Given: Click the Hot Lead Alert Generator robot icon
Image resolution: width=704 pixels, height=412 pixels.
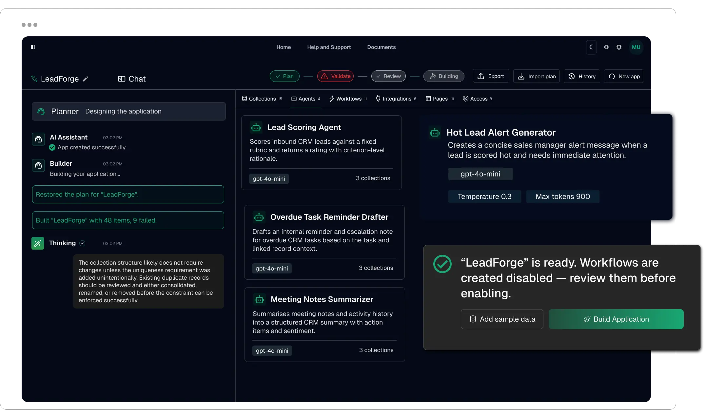Looking at the screenshot, I should coord(435,133).
